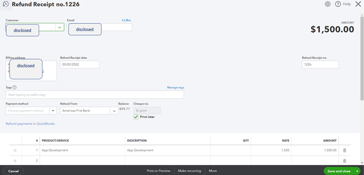The width and height of the screenshot is (364, 175).
Task: Grab the drag handle for line 2
Action: coord(15,161)
